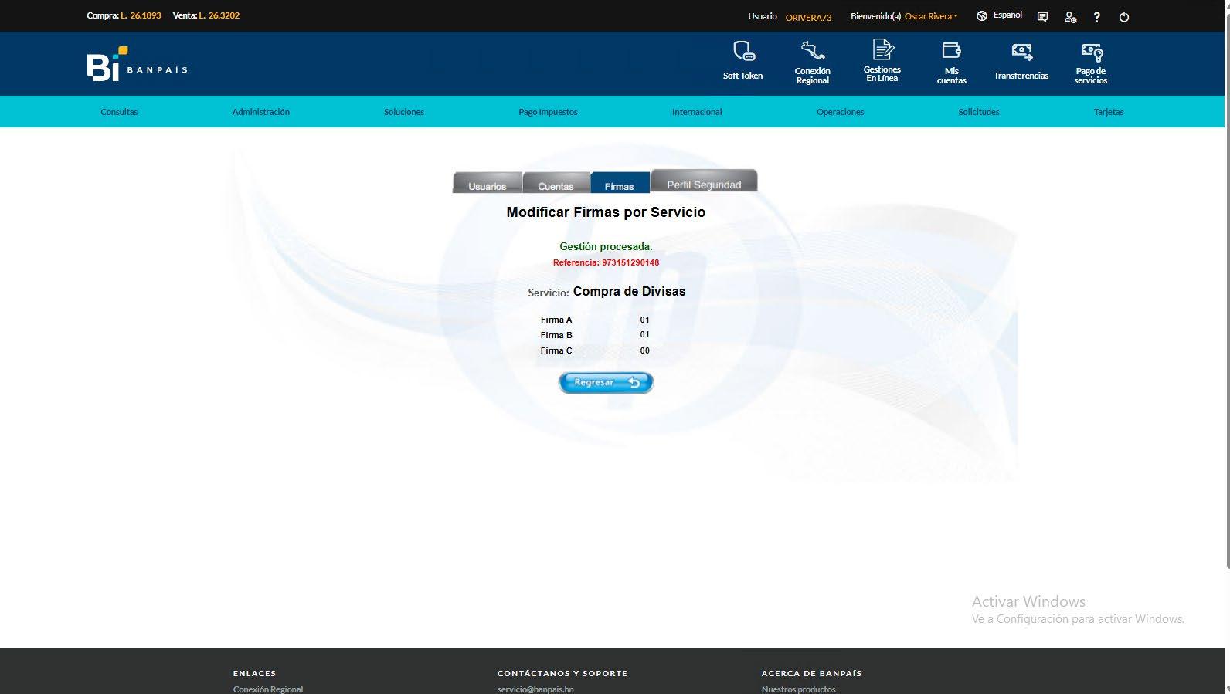The image size is (1230, 694).
Task: Open the Administración menu
Action: [x=261, y=112]
